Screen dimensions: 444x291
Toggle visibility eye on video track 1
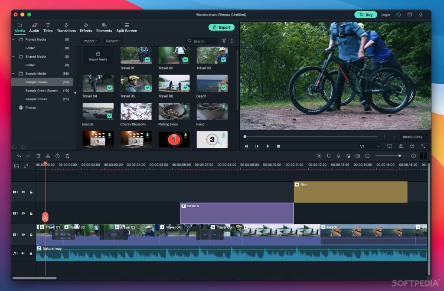tap(23, 235)
